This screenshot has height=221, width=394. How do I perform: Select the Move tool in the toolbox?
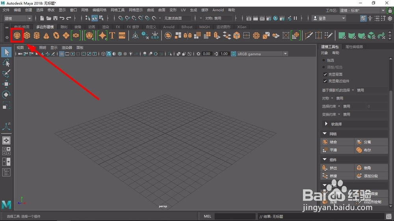6,84
